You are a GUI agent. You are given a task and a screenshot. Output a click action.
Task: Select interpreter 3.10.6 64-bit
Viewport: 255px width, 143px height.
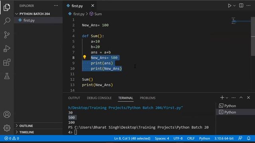click(224, 139)
